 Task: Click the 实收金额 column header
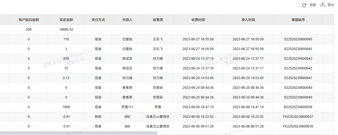click(x=66, y=20)
